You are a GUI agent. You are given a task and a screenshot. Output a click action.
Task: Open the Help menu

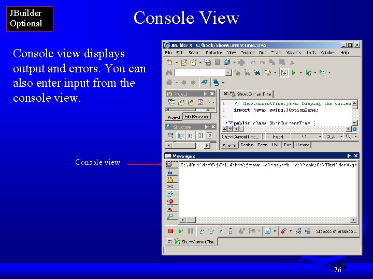(x=345, y=53)
